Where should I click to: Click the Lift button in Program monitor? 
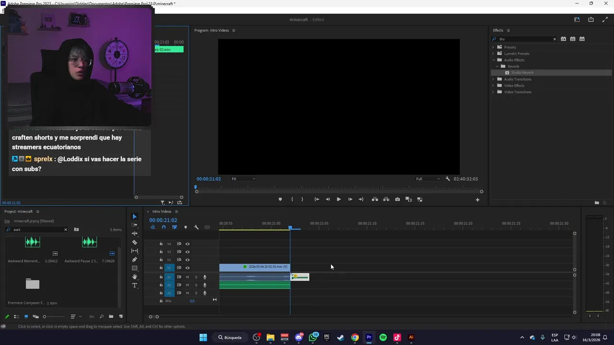375,199
